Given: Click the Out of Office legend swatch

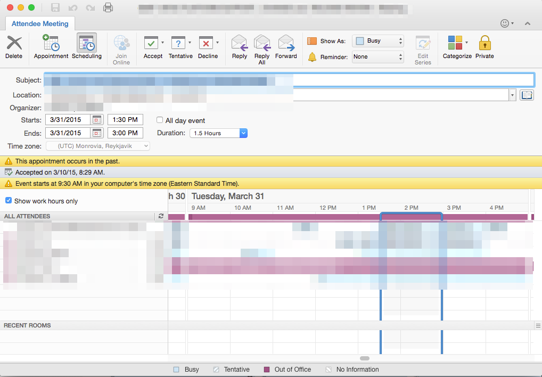Looking at the screenshot, I should pyautogui.click(x=267, y=370).
